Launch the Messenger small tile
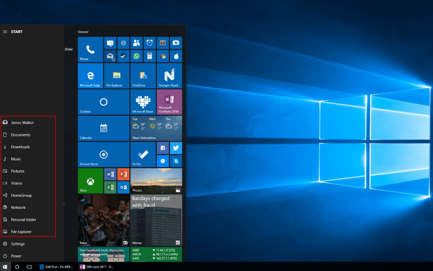This screenshot has width=433, height=271. (x=163, y=161)
